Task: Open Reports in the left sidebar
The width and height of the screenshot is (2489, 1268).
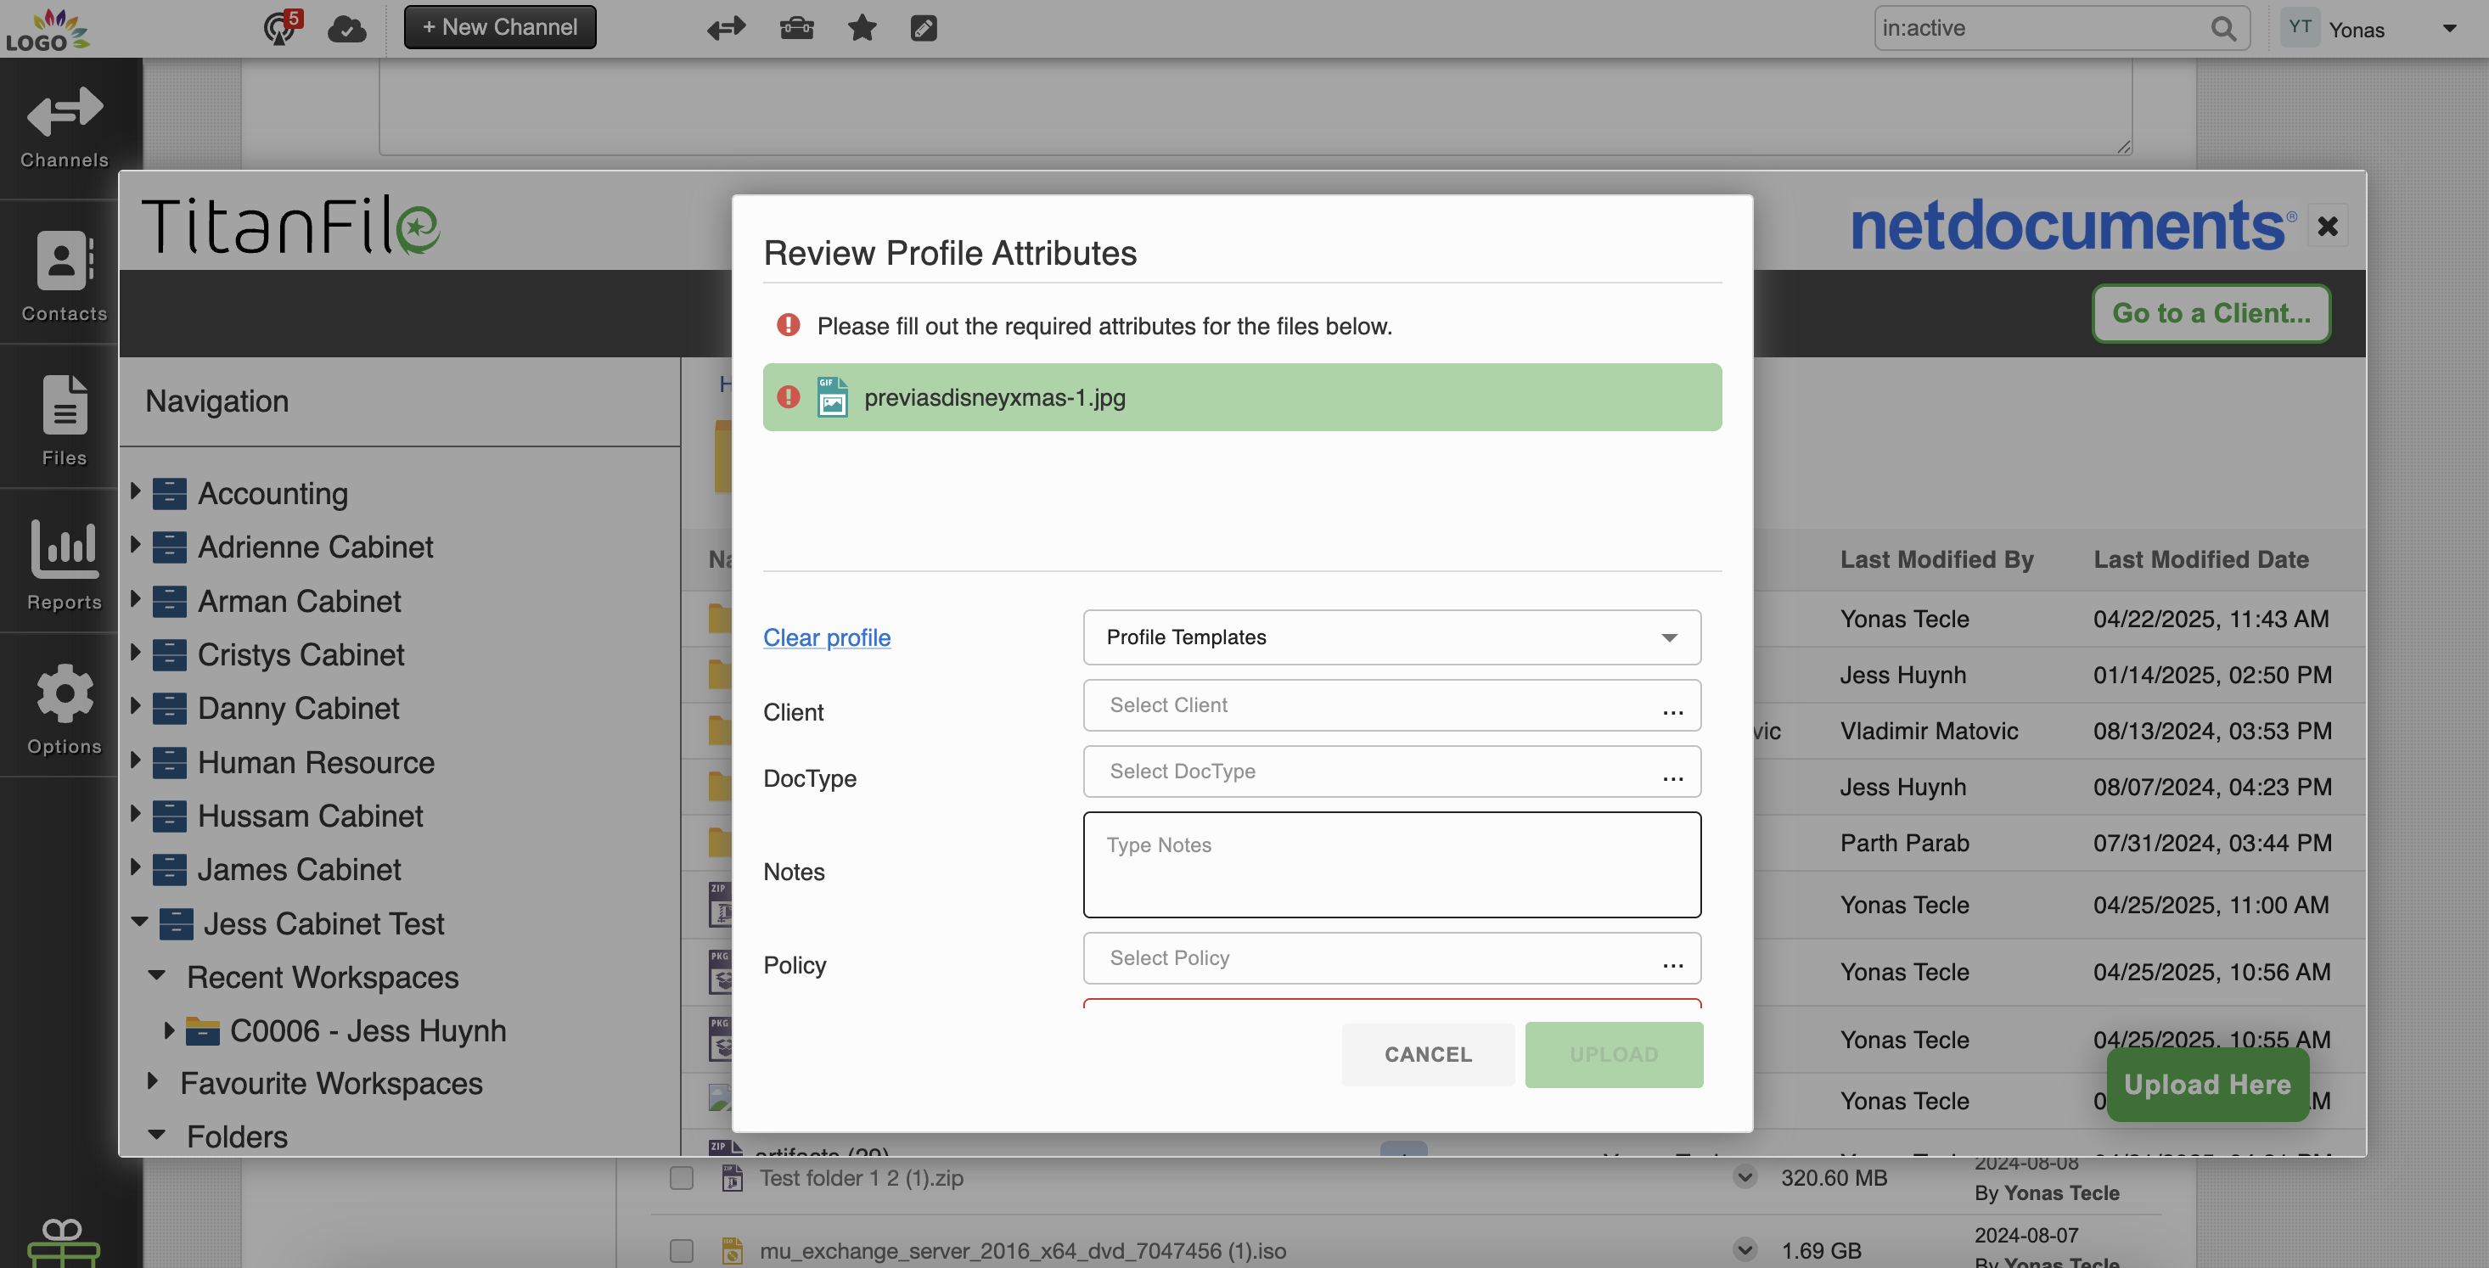Action: [65, 565]
